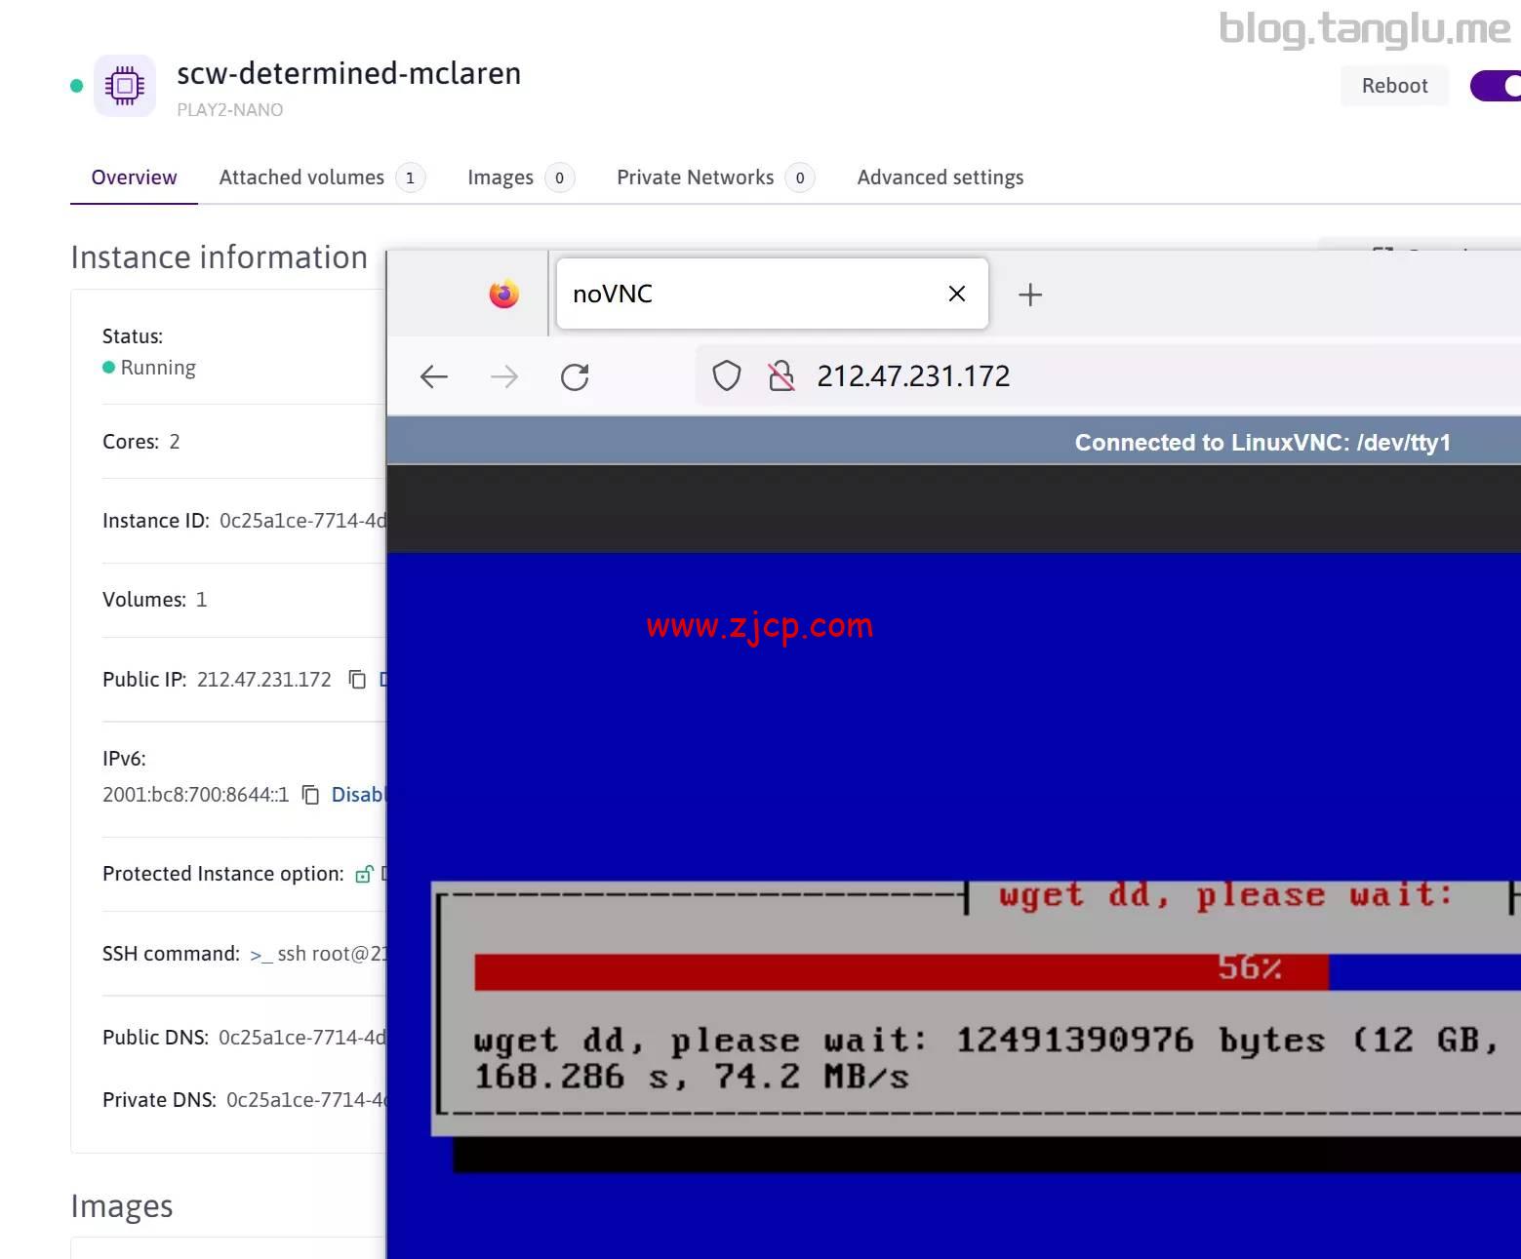Click the Reboot button
1521x1259 pixels.
tap(1394, 86)
